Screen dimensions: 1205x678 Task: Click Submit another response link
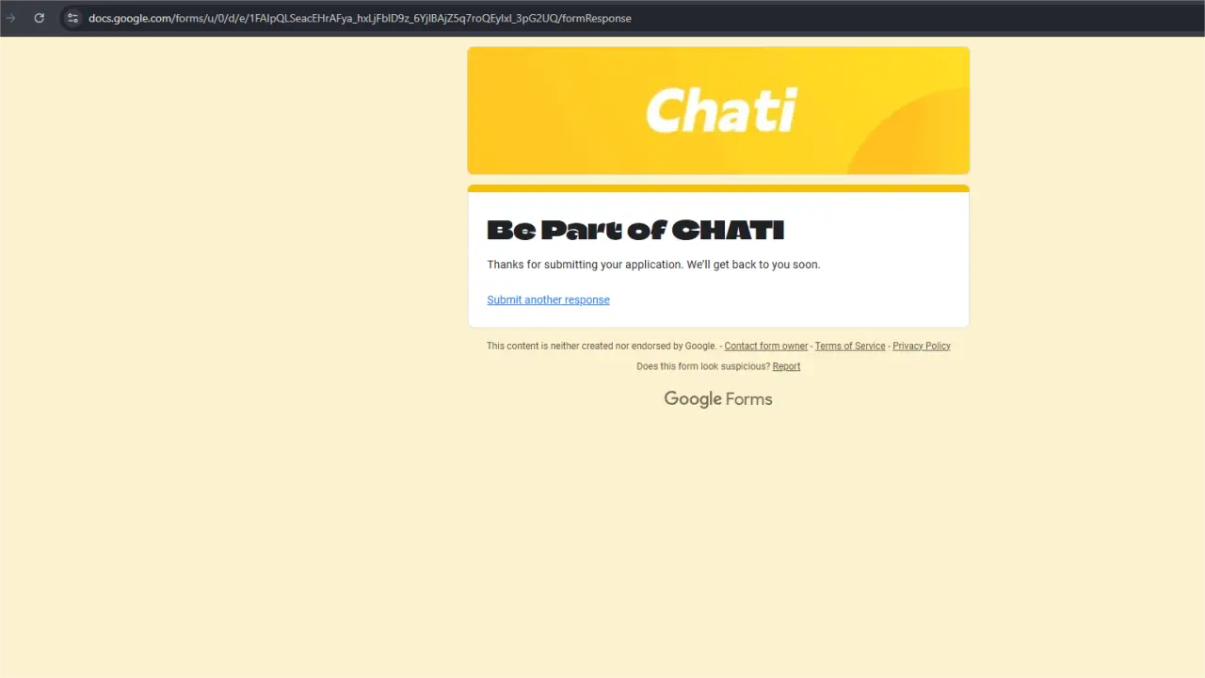pyautogui.click(x=548, y=299)
